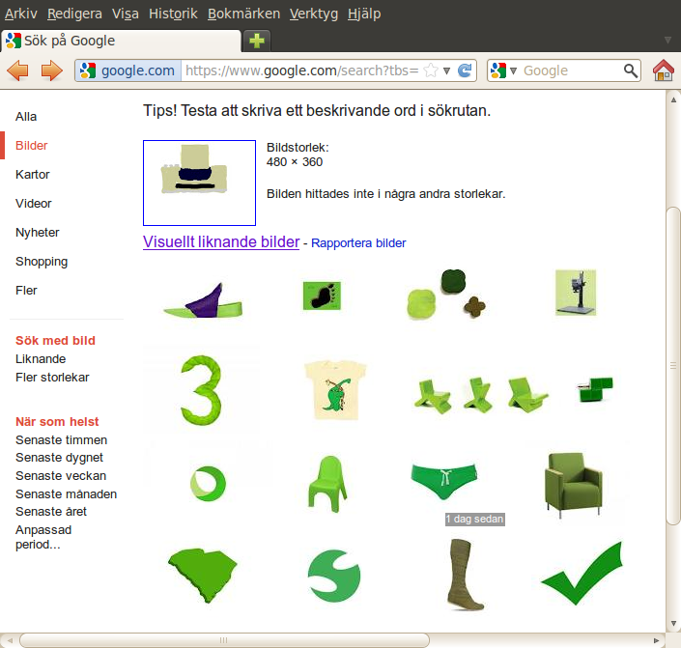Open the Bokmärken menu
The width and height of the screenshot is (681, 648).
(243, 14)
